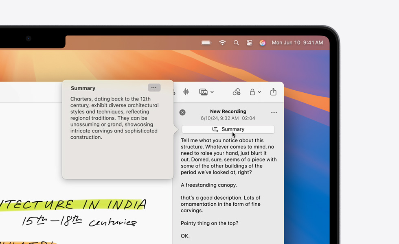The height and width of the screenshot is (244, 399).
Task: Click the more options ellipsis on the Summary popover
Action: (154, 87)
